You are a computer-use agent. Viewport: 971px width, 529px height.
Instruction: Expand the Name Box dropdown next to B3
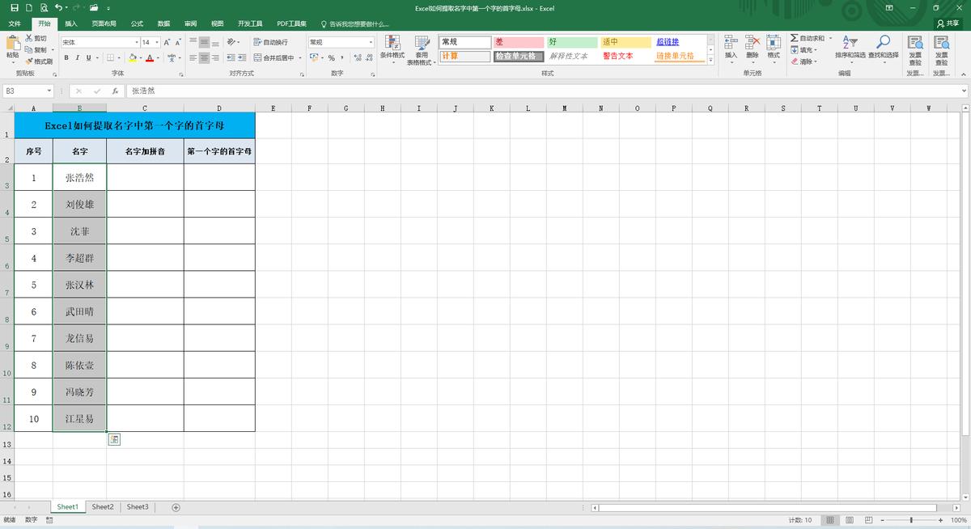pos(49,91)
